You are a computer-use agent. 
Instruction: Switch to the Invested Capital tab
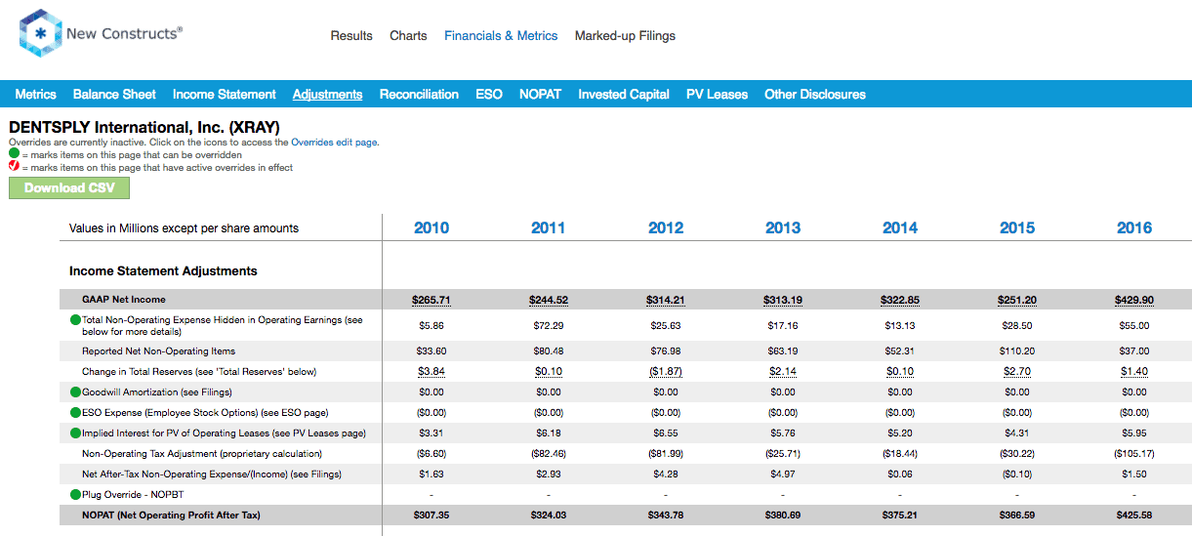click(x=624, y=95)
